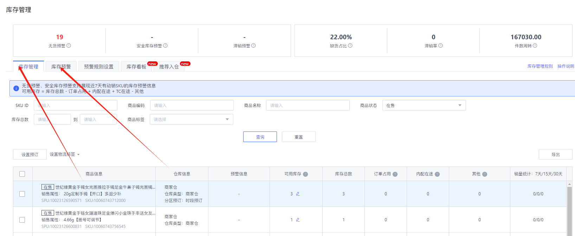Screen dimensions: 575x236
Task: Click help icon next to 缺货占比
Action: tap(350, 46)
